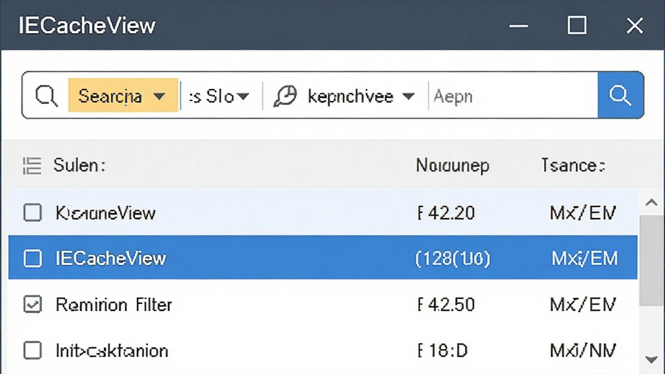Click the scrollbar down arrow
The width and height of the screenshot is (665, 374).
(x=651, y=360)
